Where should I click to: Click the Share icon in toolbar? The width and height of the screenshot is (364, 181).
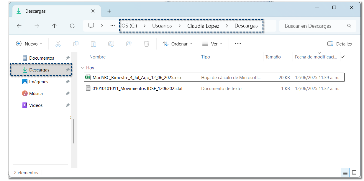pyautogui.click(x=129, y=44)
